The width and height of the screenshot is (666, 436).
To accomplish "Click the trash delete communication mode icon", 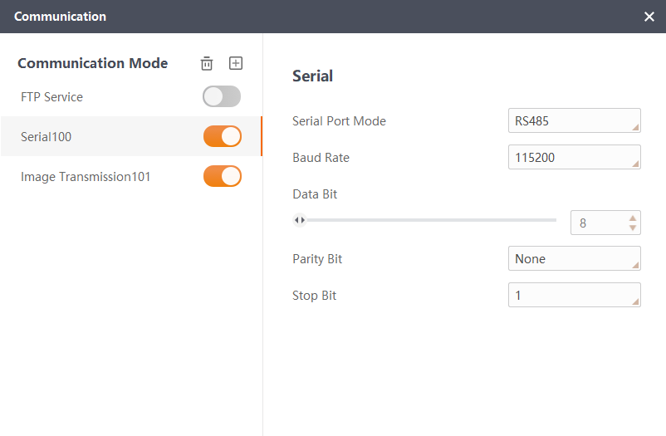I will coord(207,63).
